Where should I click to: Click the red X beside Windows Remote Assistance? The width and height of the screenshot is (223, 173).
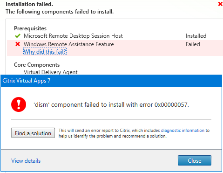coord(18,44)
